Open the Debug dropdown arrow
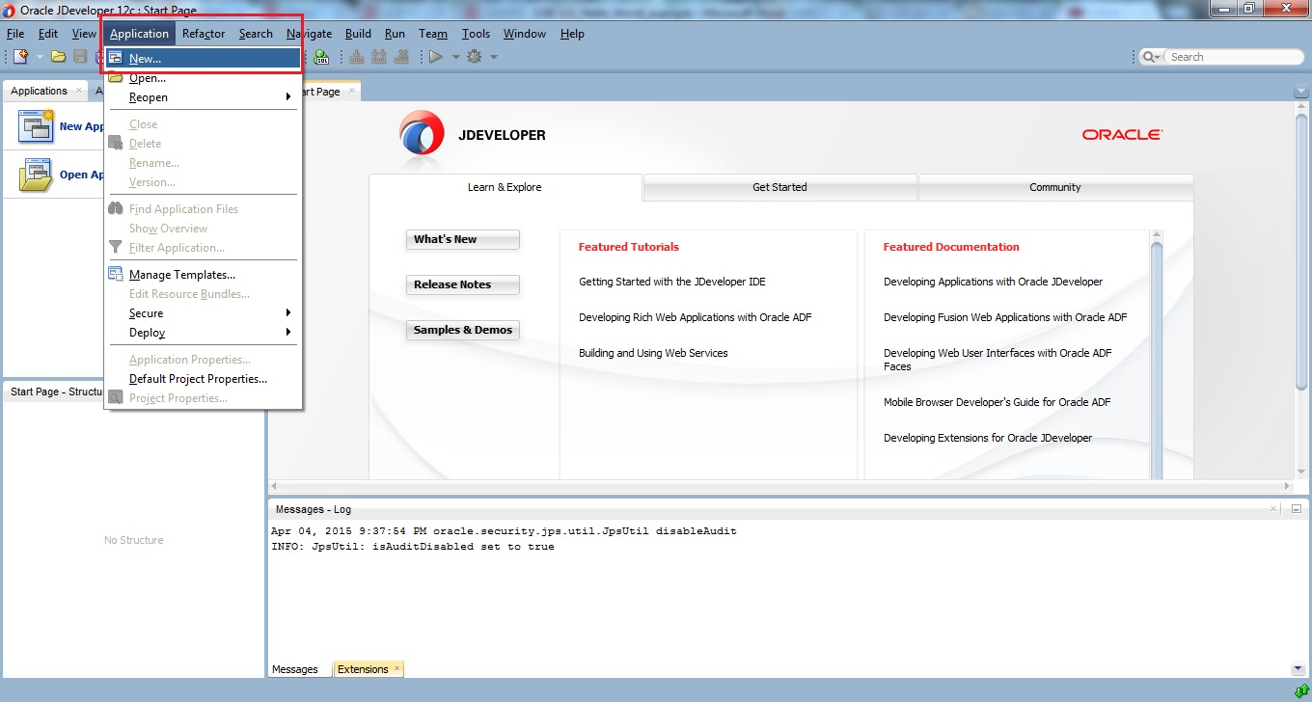The width and height of the screenshot is (1312, 702). [x=494, y=57]
